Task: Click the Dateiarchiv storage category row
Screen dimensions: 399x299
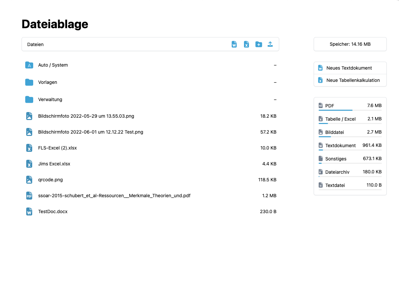Action: pyautogui.click(x=350, y=172)
